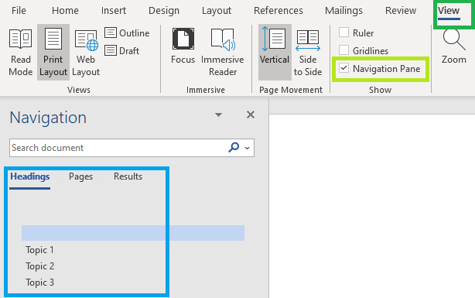Open Web Layout view

pos(86,52)
